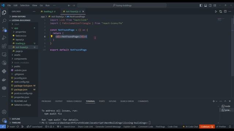Switch to the loading.js editor tab

coord(48,11)
